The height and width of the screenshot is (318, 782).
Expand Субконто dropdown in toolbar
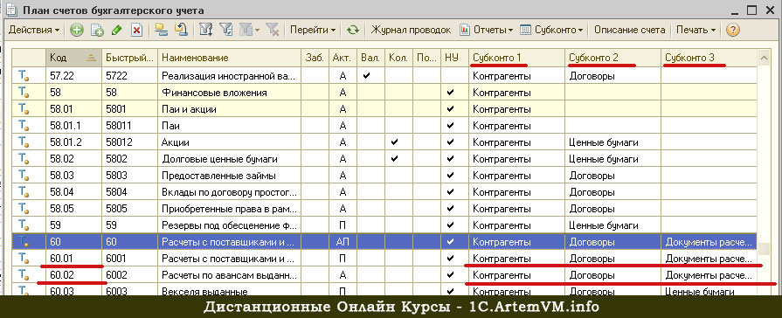[551, 30]
